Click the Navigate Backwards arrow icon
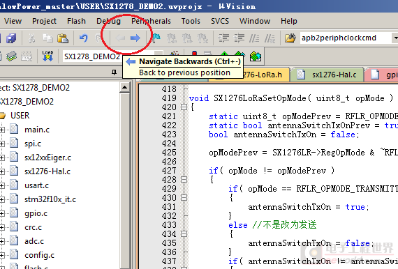Image resolution: width=398 pixels, height=269 pixels. (120, 38)
